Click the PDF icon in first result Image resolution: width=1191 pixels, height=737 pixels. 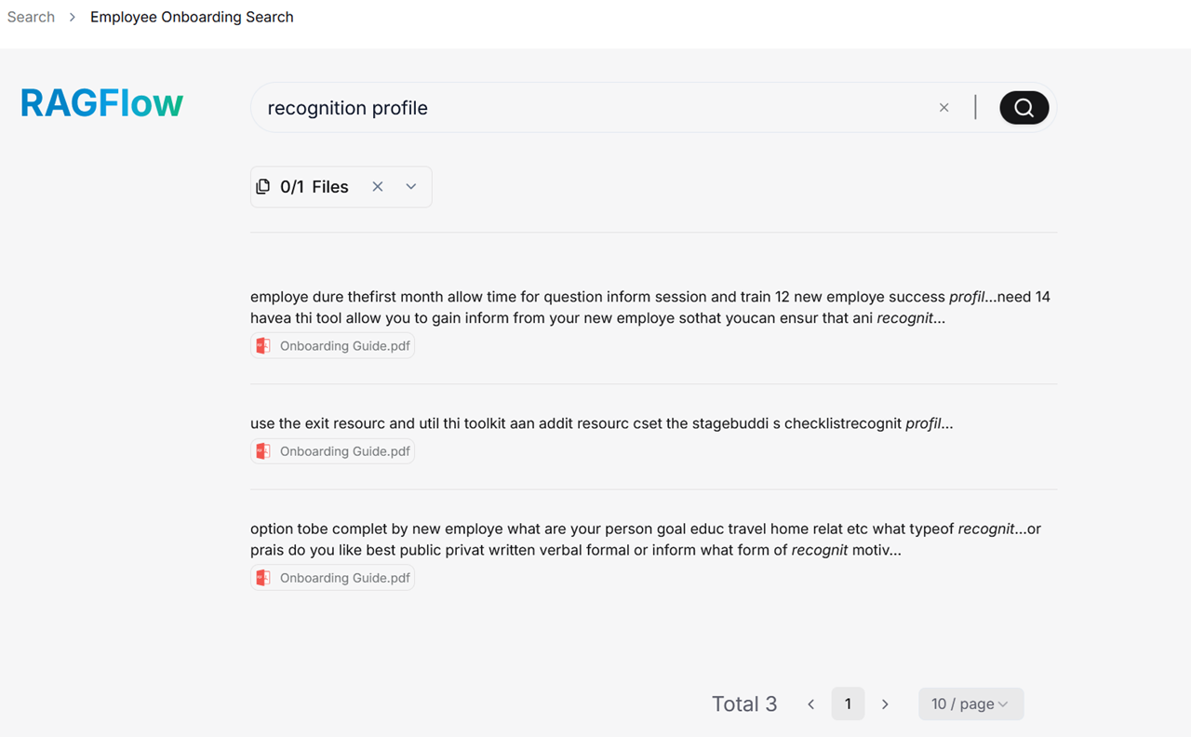(263, 346)
